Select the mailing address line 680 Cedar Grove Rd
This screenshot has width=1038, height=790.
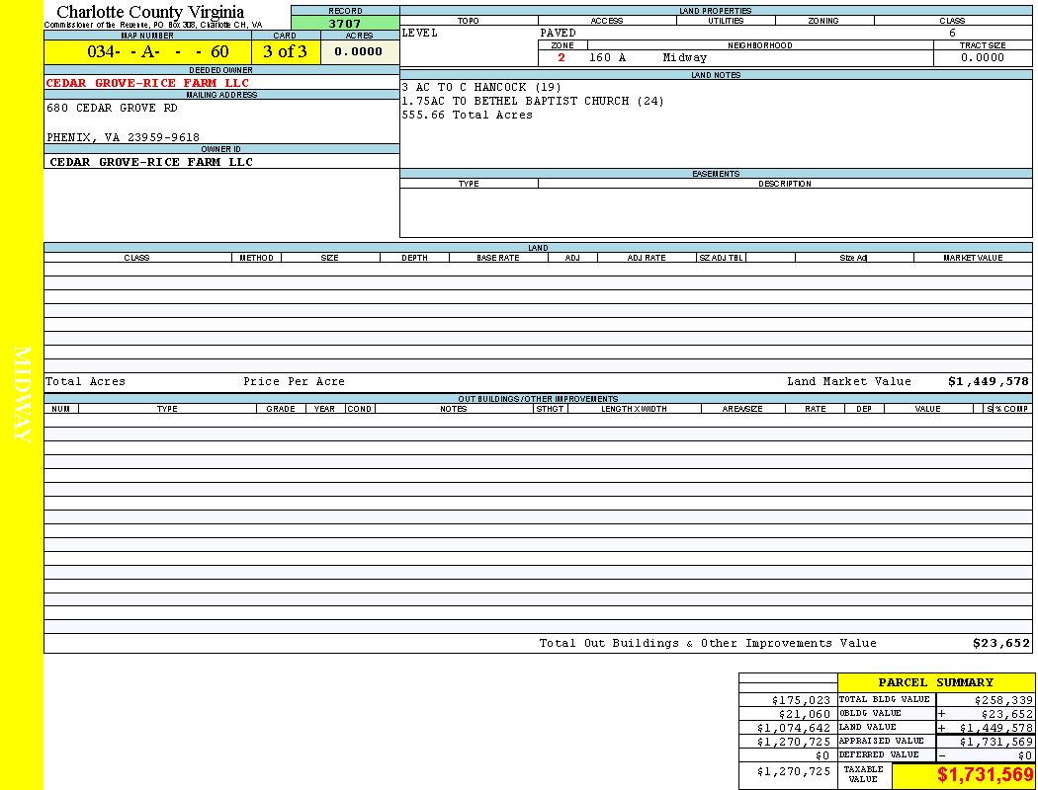tap(112, 109)
